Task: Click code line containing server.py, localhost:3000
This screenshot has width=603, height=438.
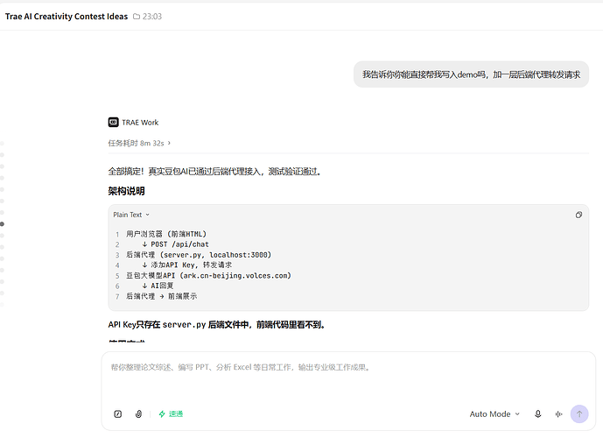Action: [x=199, y=255]
